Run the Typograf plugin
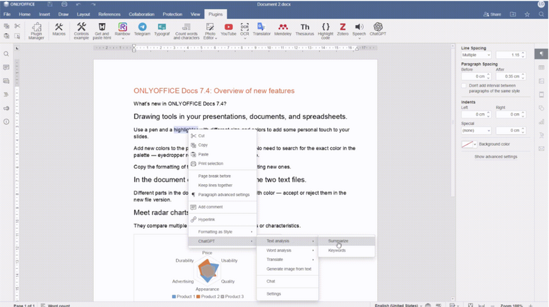549x307 pixels. click(x=161, y=29)
